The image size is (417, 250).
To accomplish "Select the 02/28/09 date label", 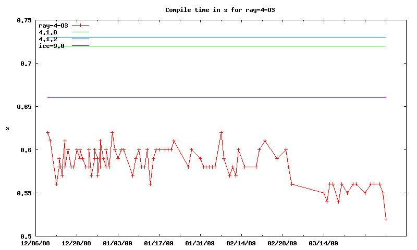I will pyautogui.click(x=282, y=243).
